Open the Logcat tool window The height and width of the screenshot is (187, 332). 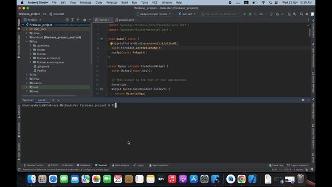pos(139,165)
